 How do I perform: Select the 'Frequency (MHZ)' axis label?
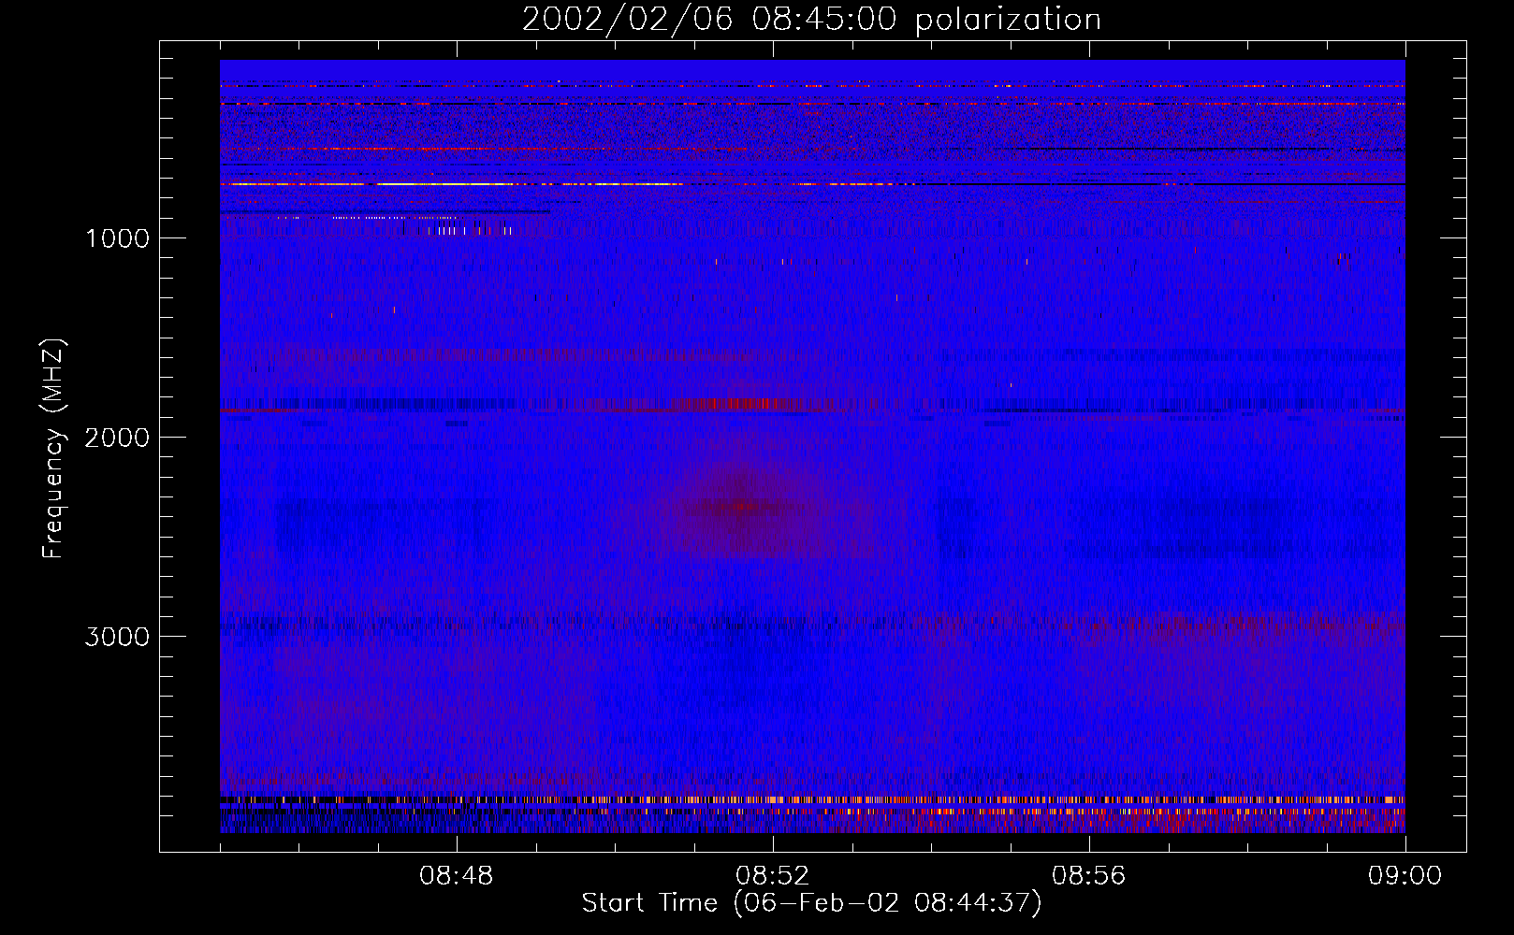[x=53, y=449]
